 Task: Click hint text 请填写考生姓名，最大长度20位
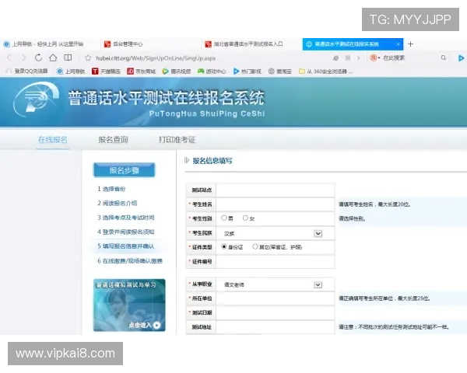coord(374,204)
